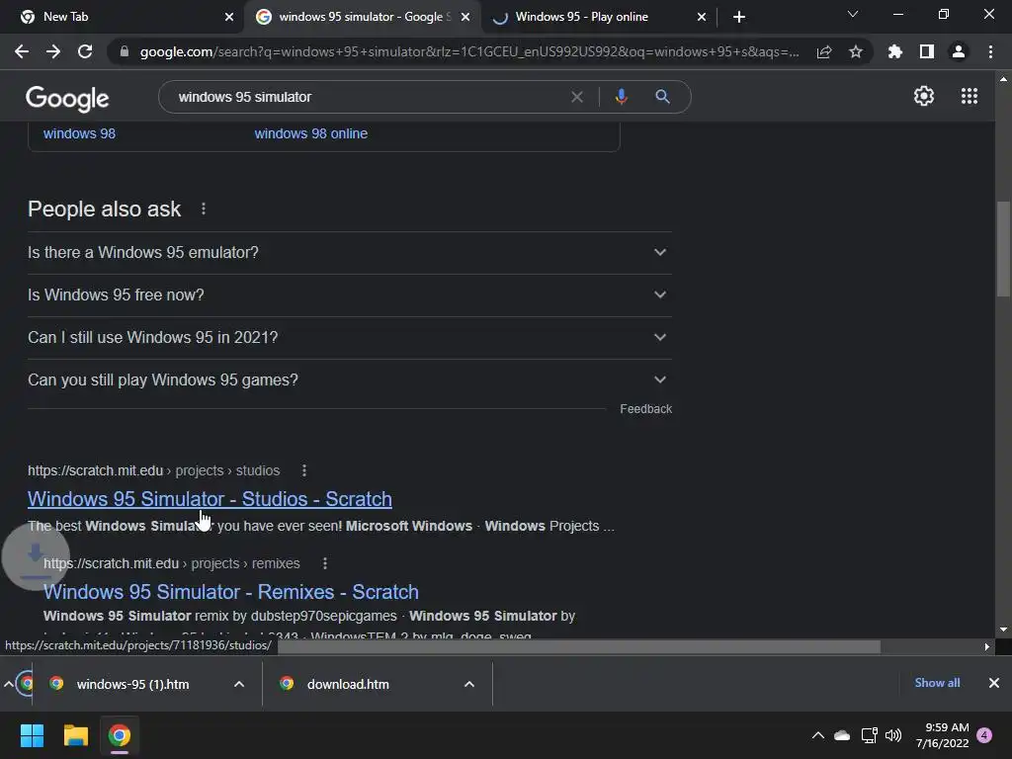
Task: Click the page vertical scrollbar thumb
Action: pos(1003,248)
